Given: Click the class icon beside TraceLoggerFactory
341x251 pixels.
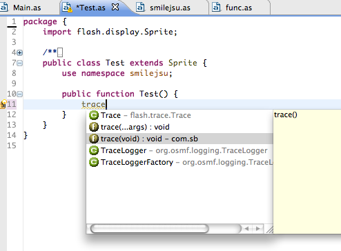Looking at the screenshot, I should [94, 162].
